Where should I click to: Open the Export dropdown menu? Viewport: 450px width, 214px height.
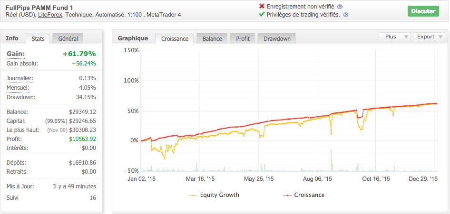point(429,37)
